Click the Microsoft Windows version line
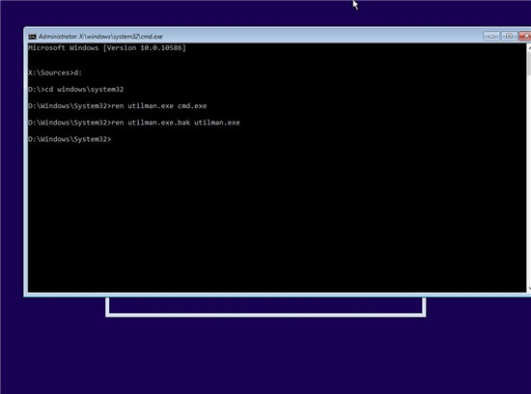Screen dimensions: 531x394 (107, 47)
